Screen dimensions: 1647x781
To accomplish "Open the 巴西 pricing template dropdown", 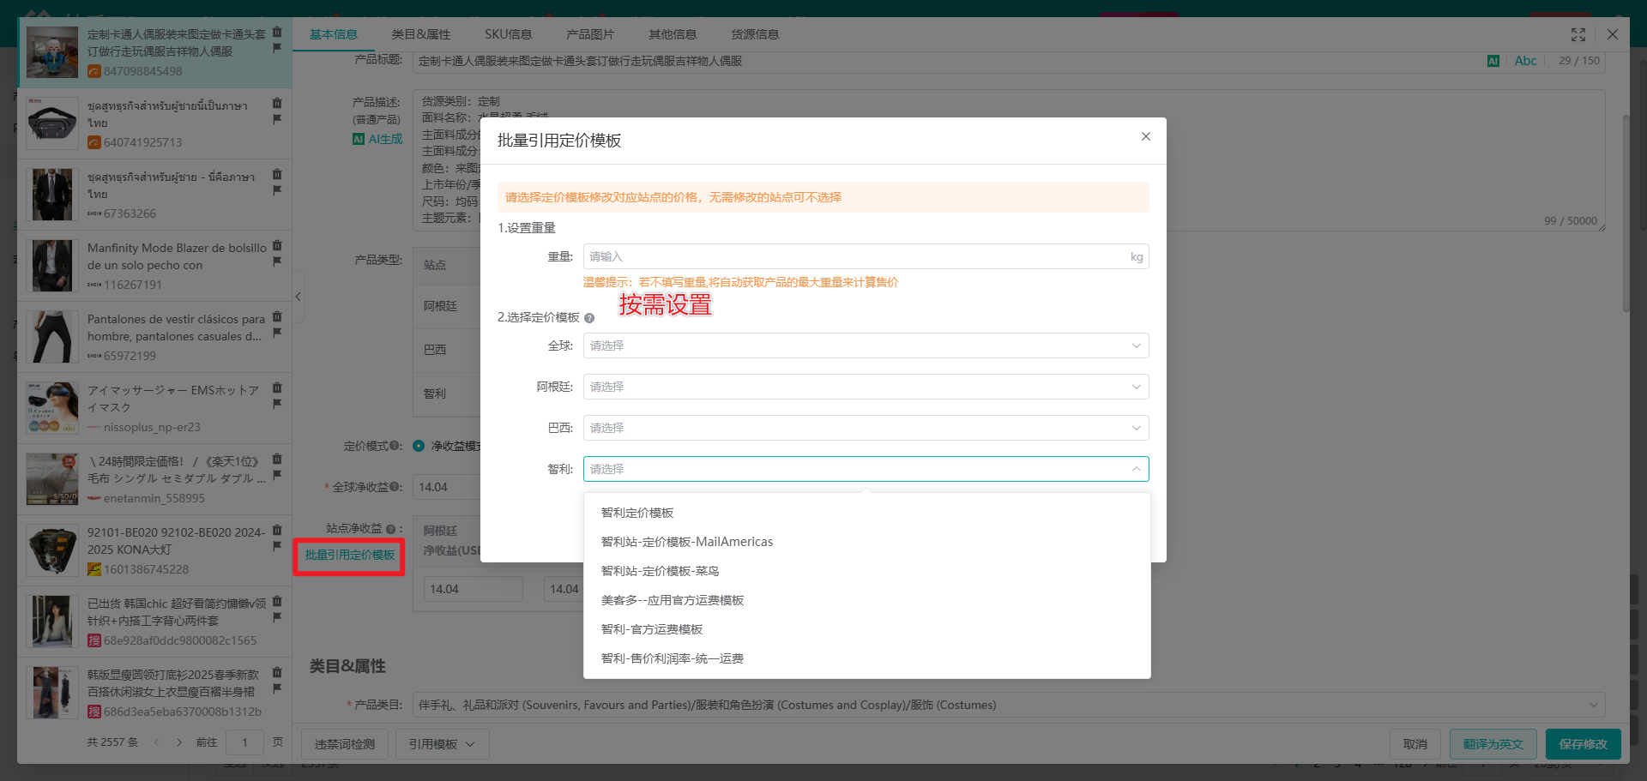I will [865, 427].
